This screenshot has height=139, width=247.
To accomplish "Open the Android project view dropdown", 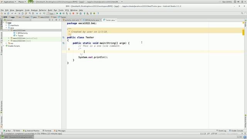I will pos(17,20).
